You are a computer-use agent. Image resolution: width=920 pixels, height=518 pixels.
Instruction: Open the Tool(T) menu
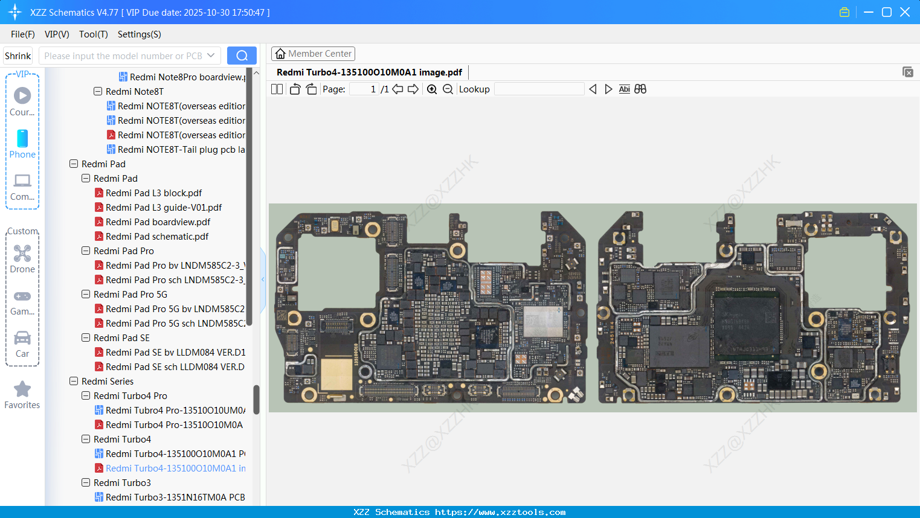click(x=93, y=34)
